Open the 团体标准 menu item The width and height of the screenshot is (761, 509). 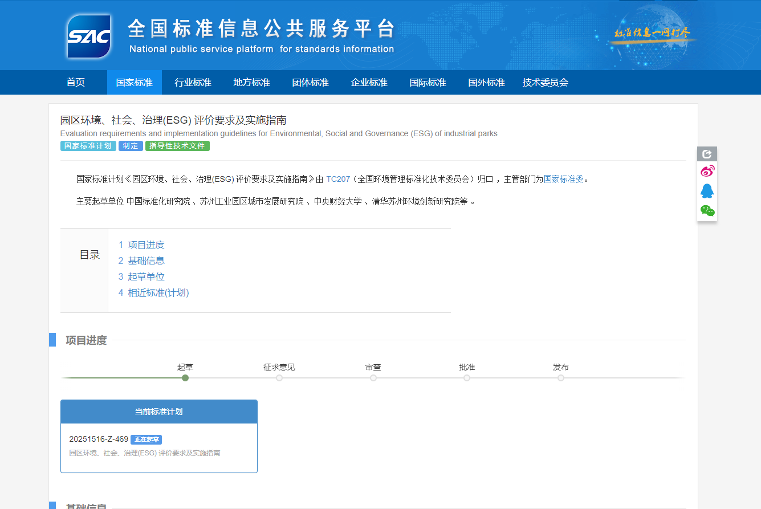(310, 82)
